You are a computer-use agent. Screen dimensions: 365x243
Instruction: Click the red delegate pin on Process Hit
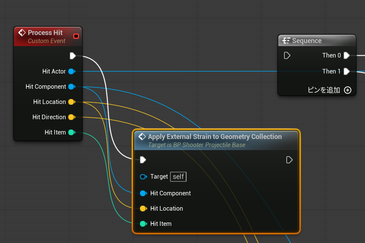coord(76,36)
